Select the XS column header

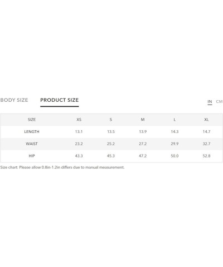tap(79, 120)
